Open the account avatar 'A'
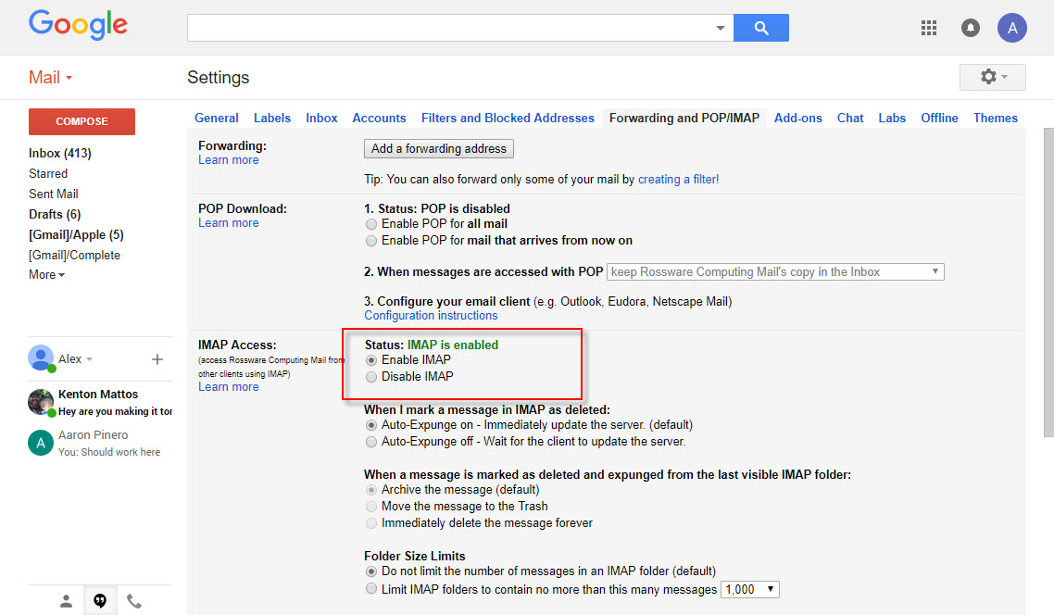This screenshot has width=1054, height=615. coord(1011,28)
